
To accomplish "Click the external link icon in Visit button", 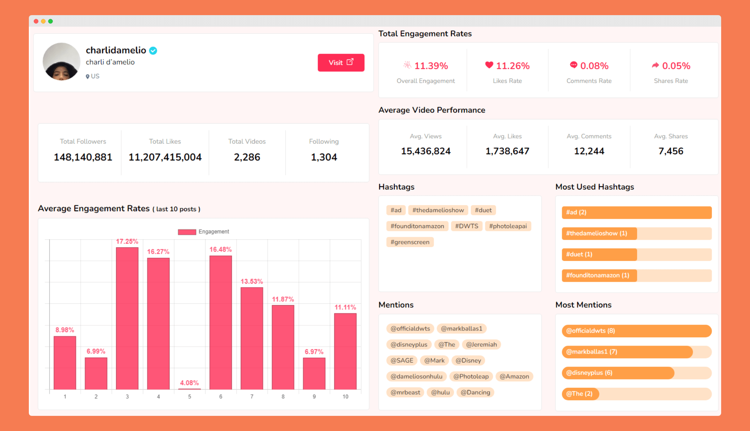I will coord(350,62).
